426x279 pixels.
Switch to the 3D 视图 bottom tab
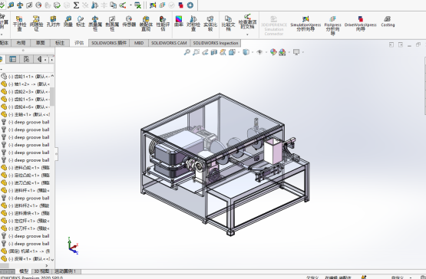click(41, 271)
